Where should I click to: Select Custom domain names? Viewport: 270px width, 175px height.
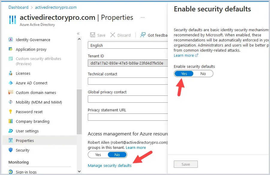click(x=36, y=92)
